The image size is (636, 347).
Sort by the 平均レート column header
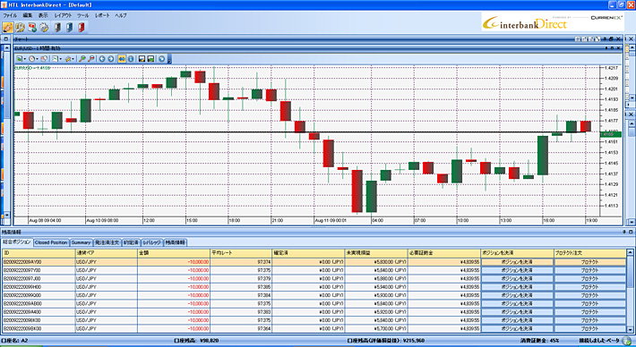click(241, 253)
